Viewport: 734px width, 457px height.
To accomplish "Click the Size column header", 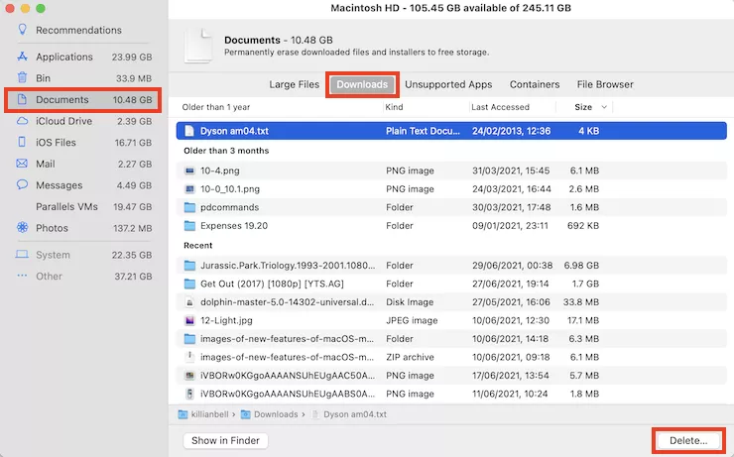I will pyautogui.click(x=583, y=107).
